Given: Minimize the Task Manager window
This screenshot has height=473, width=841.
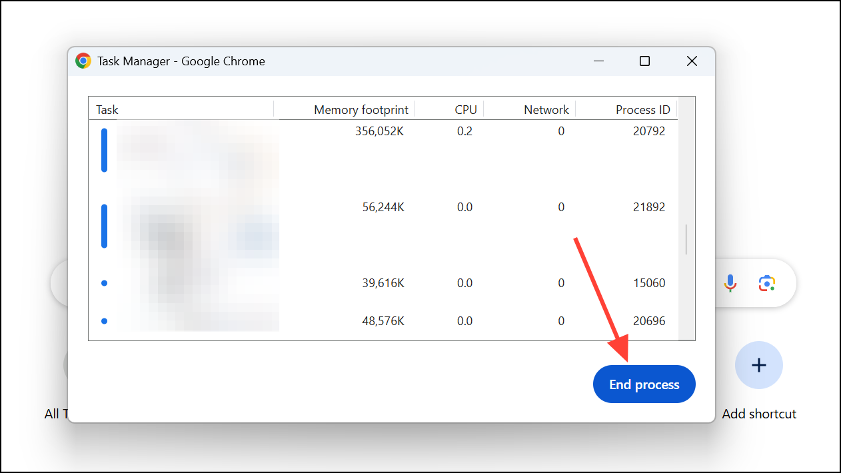Looking at the screenshot, I should coord(598,61).
